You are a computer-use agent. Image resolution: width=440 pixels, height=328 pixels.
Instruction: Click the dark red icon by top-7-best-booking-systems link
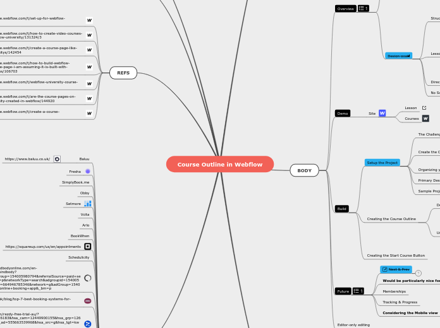pos(87,300)
